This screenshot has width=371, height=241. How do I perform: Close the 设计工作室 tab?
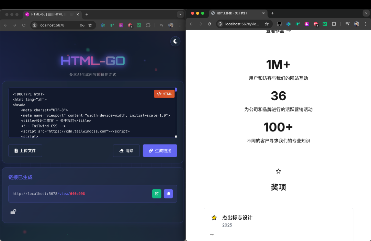pos(263,13)
